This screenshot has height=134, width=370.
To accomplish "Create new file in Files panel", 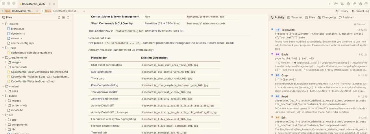I will coord(59,17).
